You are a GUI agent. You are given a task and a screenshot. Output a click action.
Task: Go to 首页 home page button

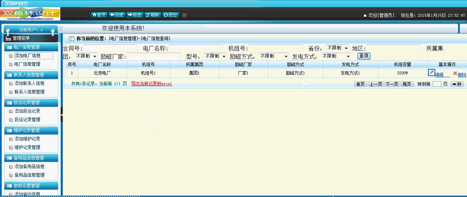pyautogui.click(x=99, y=15)
